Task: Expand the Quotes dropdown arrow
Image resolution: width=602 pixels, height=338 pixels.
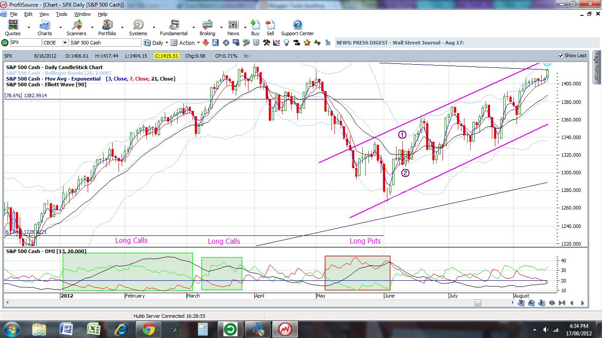Action: (x=29, y=27)
